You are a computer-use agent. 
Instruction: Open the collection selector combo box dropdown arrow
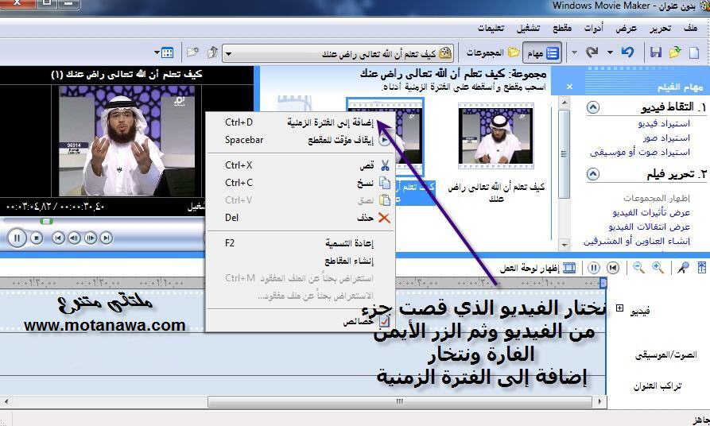coord(229,54)
